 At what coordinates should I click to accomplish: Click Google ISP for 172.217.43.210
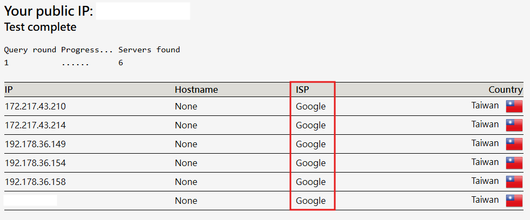pyautogui.click(x=311, y=106)
